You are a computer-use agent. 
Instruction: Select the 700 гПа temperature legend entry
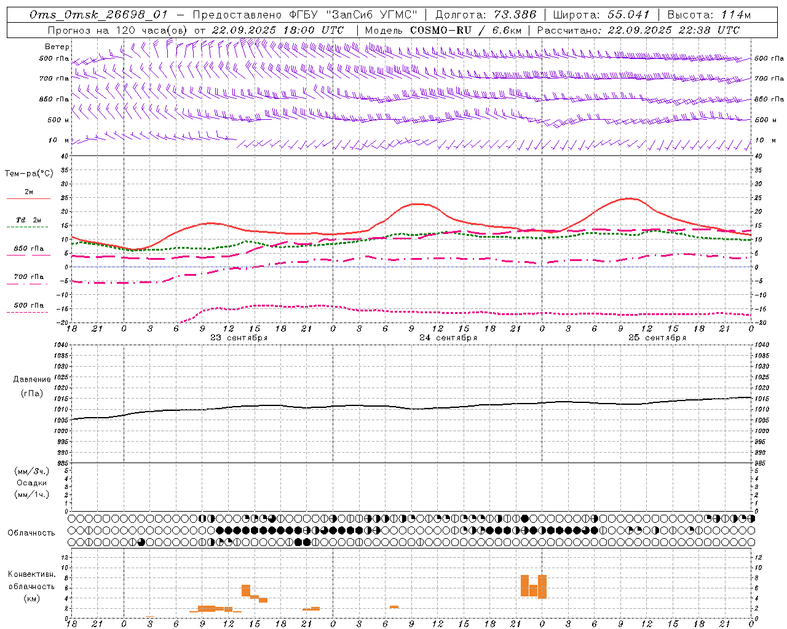click(28, 279)
